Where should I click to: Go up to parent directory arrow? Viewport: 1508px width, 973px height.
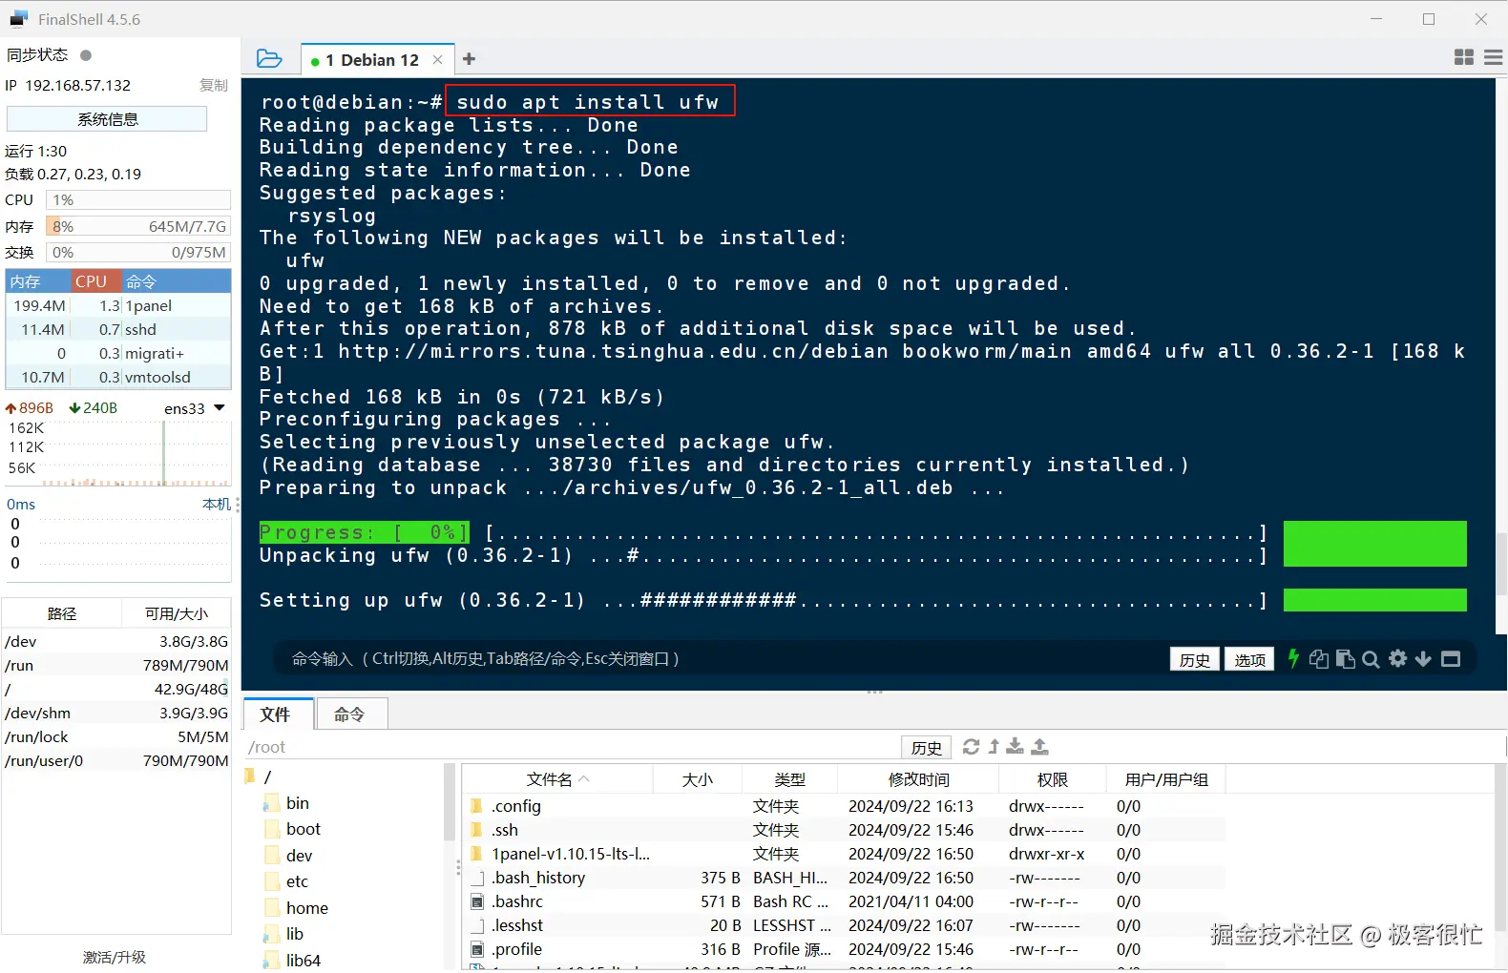pyautogui.click(x=994, y=746)
